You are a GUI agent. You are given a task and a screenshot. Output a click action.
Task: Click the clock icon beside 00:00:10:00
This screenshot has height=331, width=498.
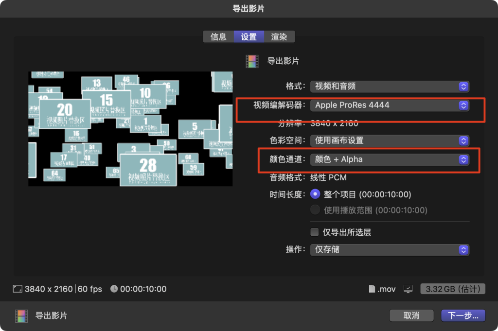pyautogui.click(x=114, y=289)
